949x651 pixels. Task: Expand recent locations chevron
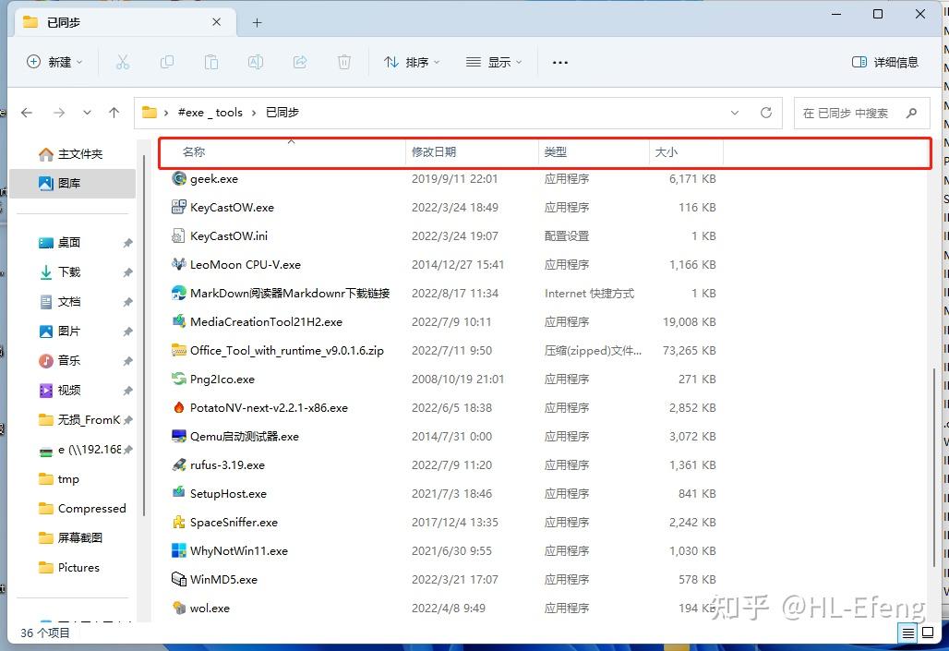point(87,113)
